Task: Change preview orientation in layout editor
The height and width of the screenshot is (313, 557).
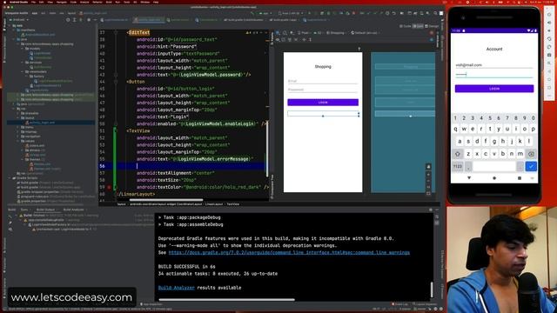Action: (285, 33)
